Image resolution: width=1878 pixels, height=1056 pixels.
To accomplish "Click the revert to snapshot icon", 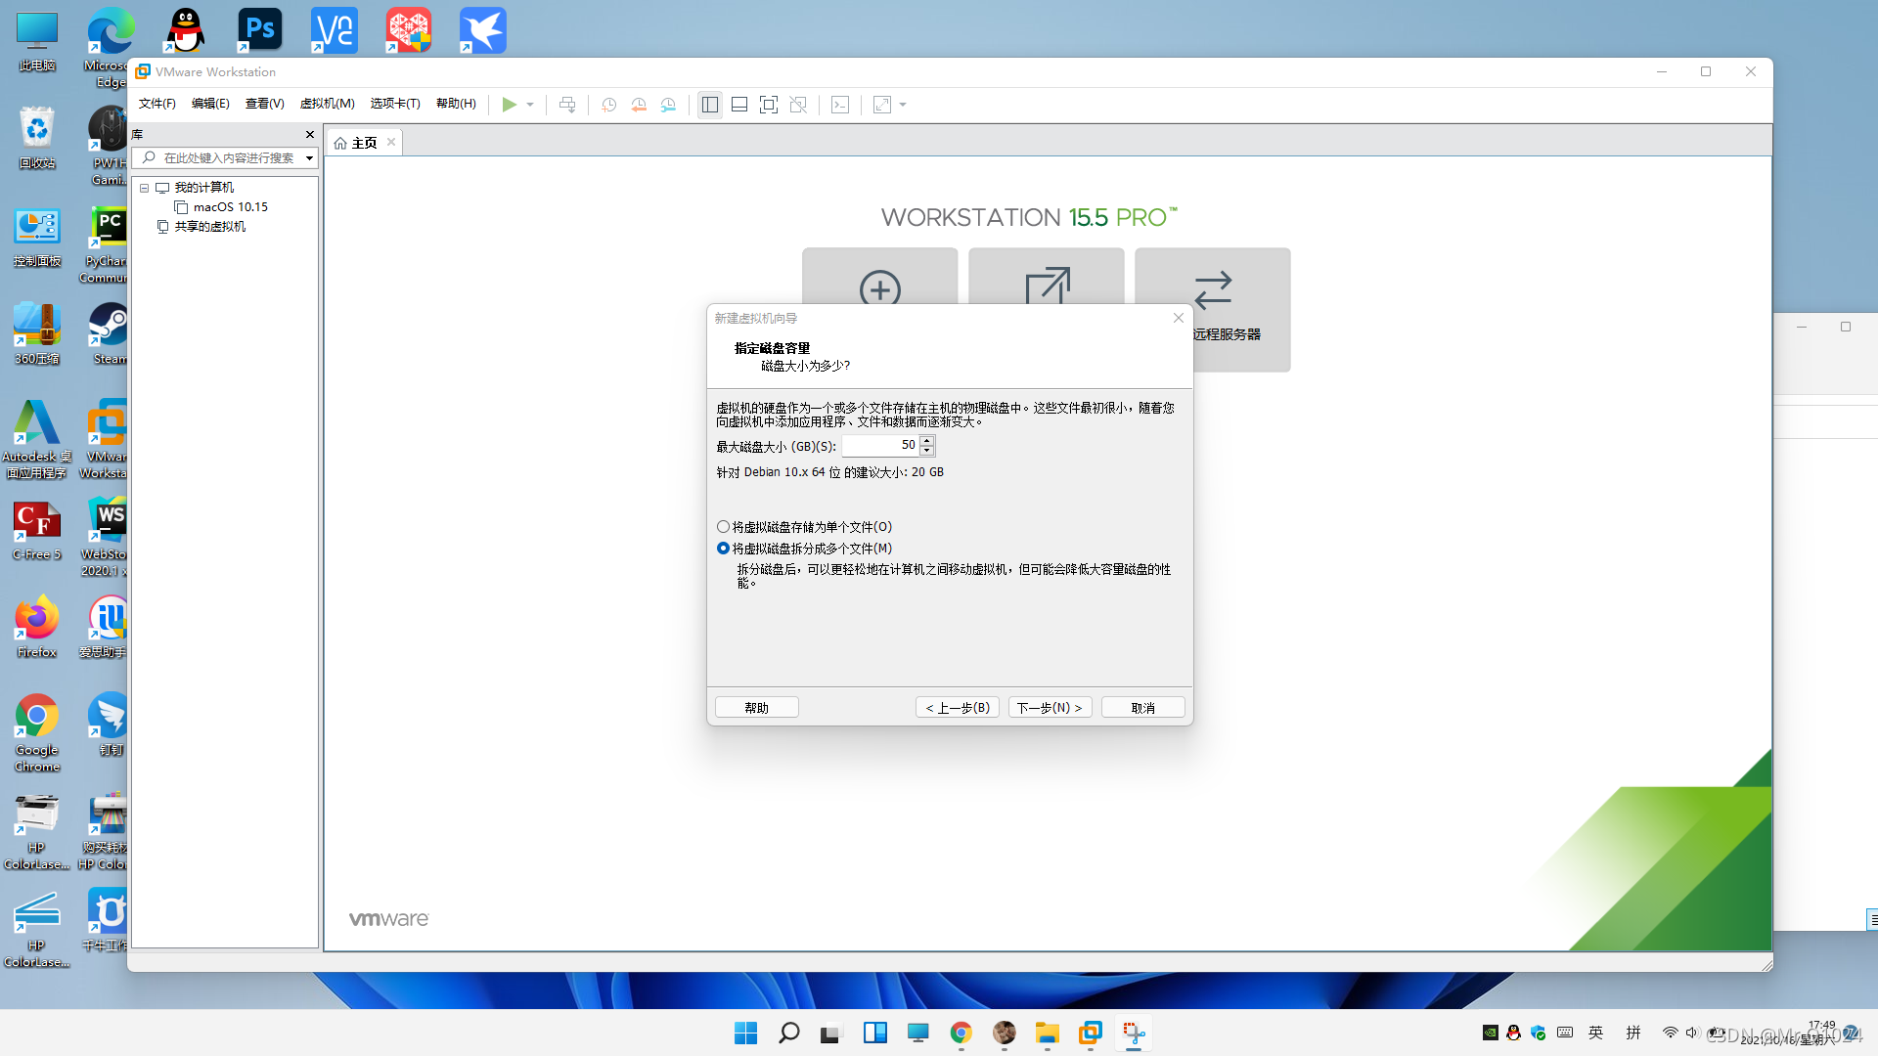I will click(x=639, y=105).
